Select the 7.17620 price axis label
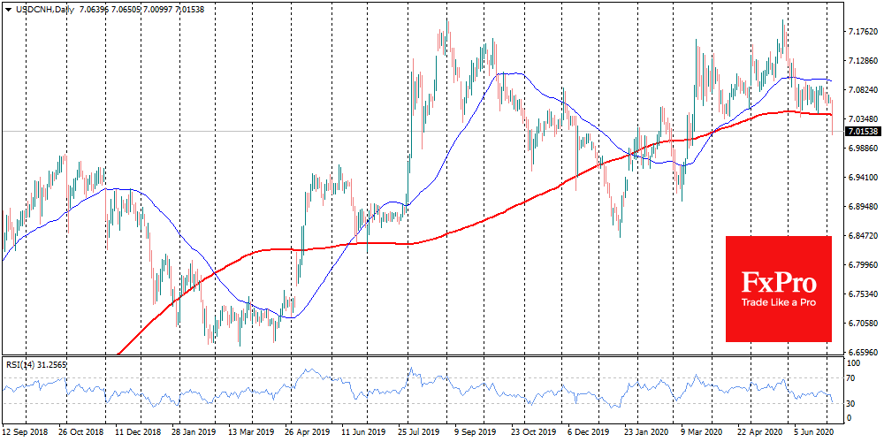The image size is (884, 442). [x=862, y=32]
